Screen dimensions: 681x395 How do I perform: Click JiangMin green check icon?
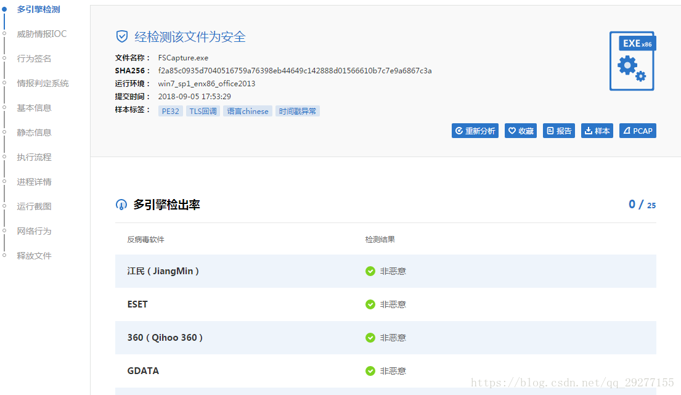point(370,271)
